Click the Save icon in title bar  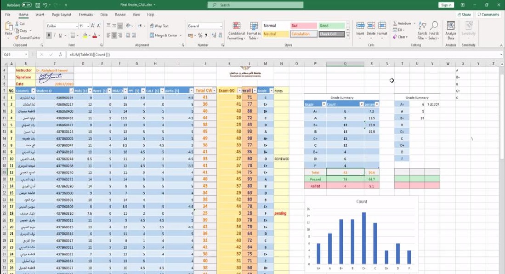tap(37, 5)
